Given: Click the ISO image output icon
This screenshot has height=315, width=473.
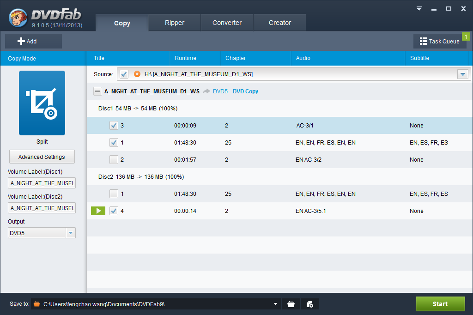Looking at the screenshot, I should (x=310, y=304).
